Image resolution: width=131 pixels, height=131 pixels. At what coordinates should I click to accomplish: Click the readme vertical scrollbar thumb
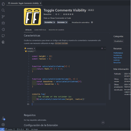click(110, 92)
